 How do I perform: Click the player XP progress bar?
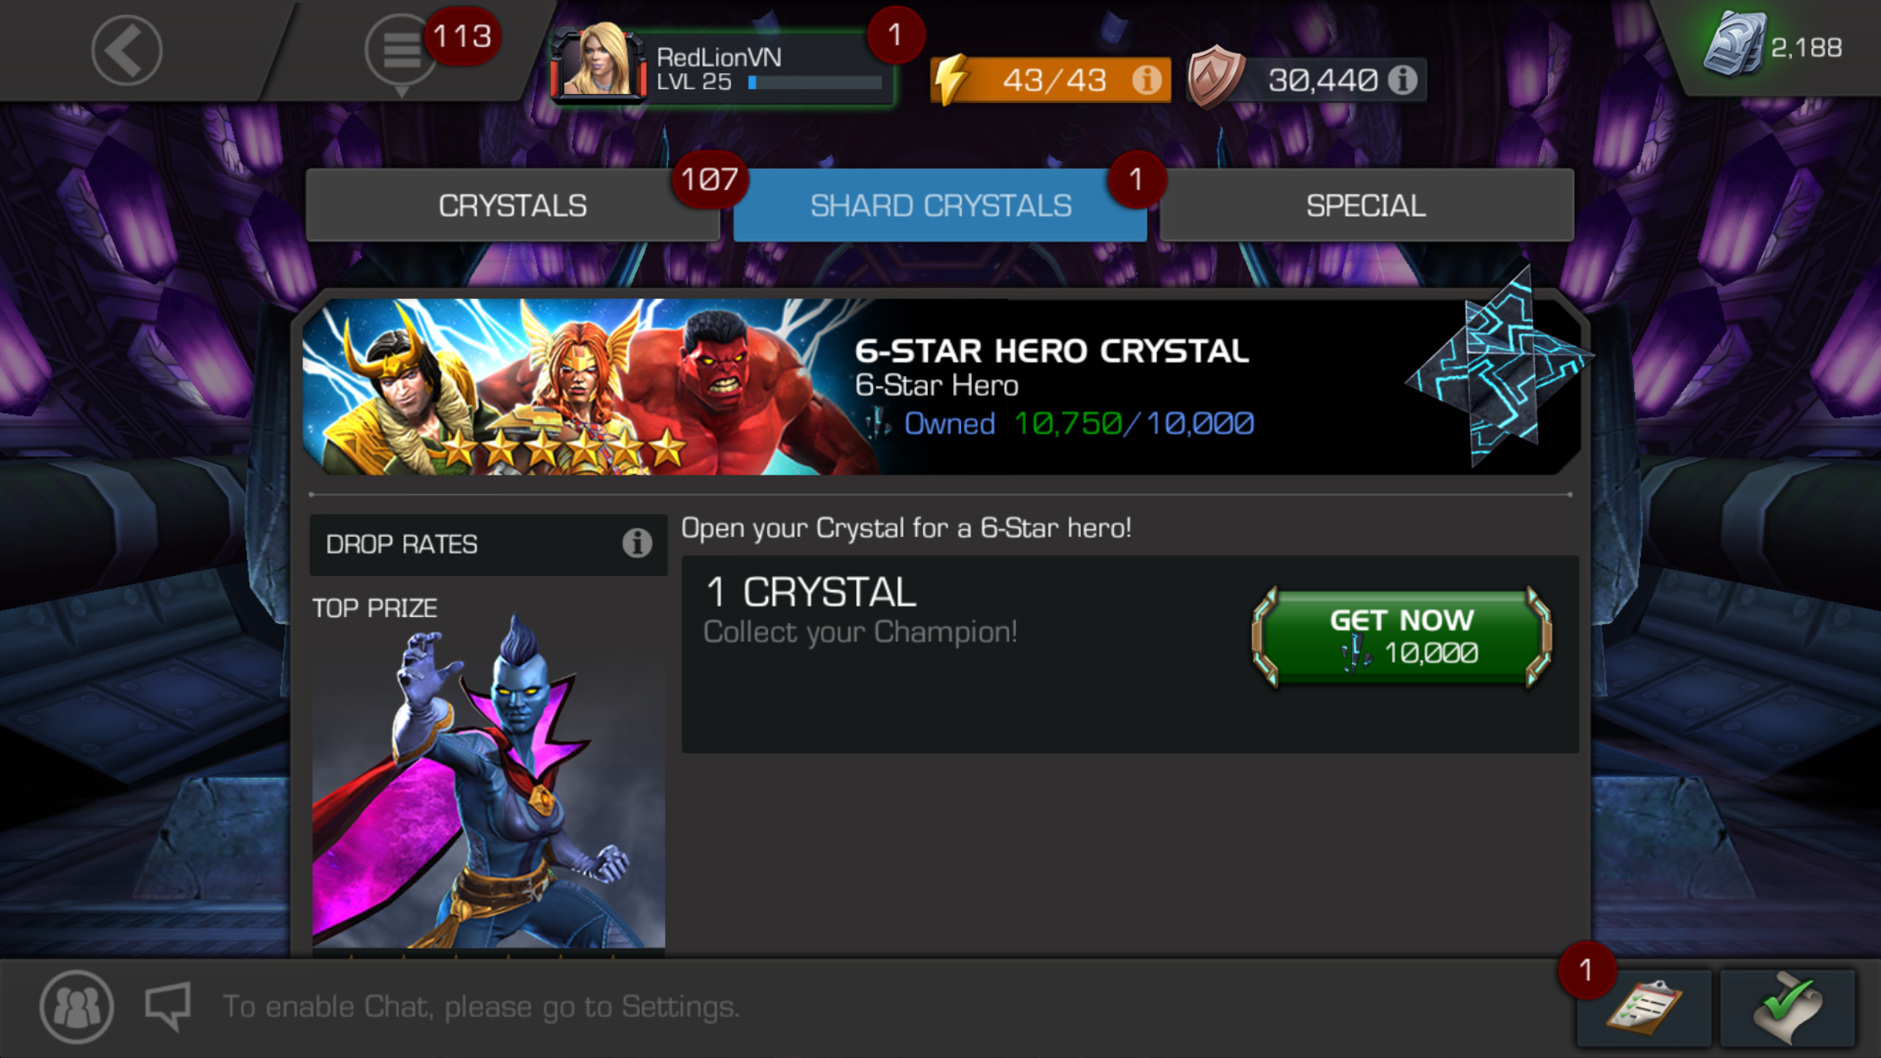(815, 82)
